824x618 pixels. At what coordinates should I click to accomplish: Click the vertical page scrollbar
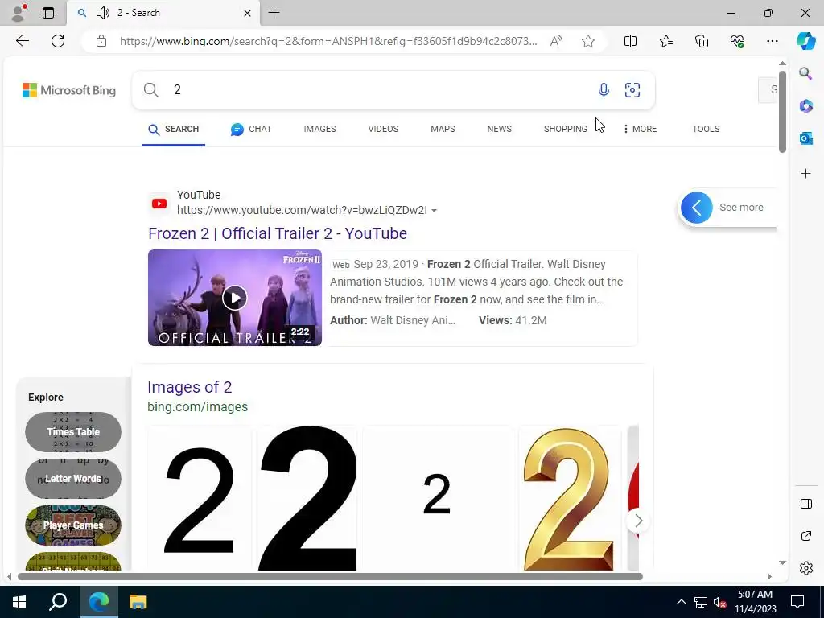pyautogui.click(x=782, y=112)
